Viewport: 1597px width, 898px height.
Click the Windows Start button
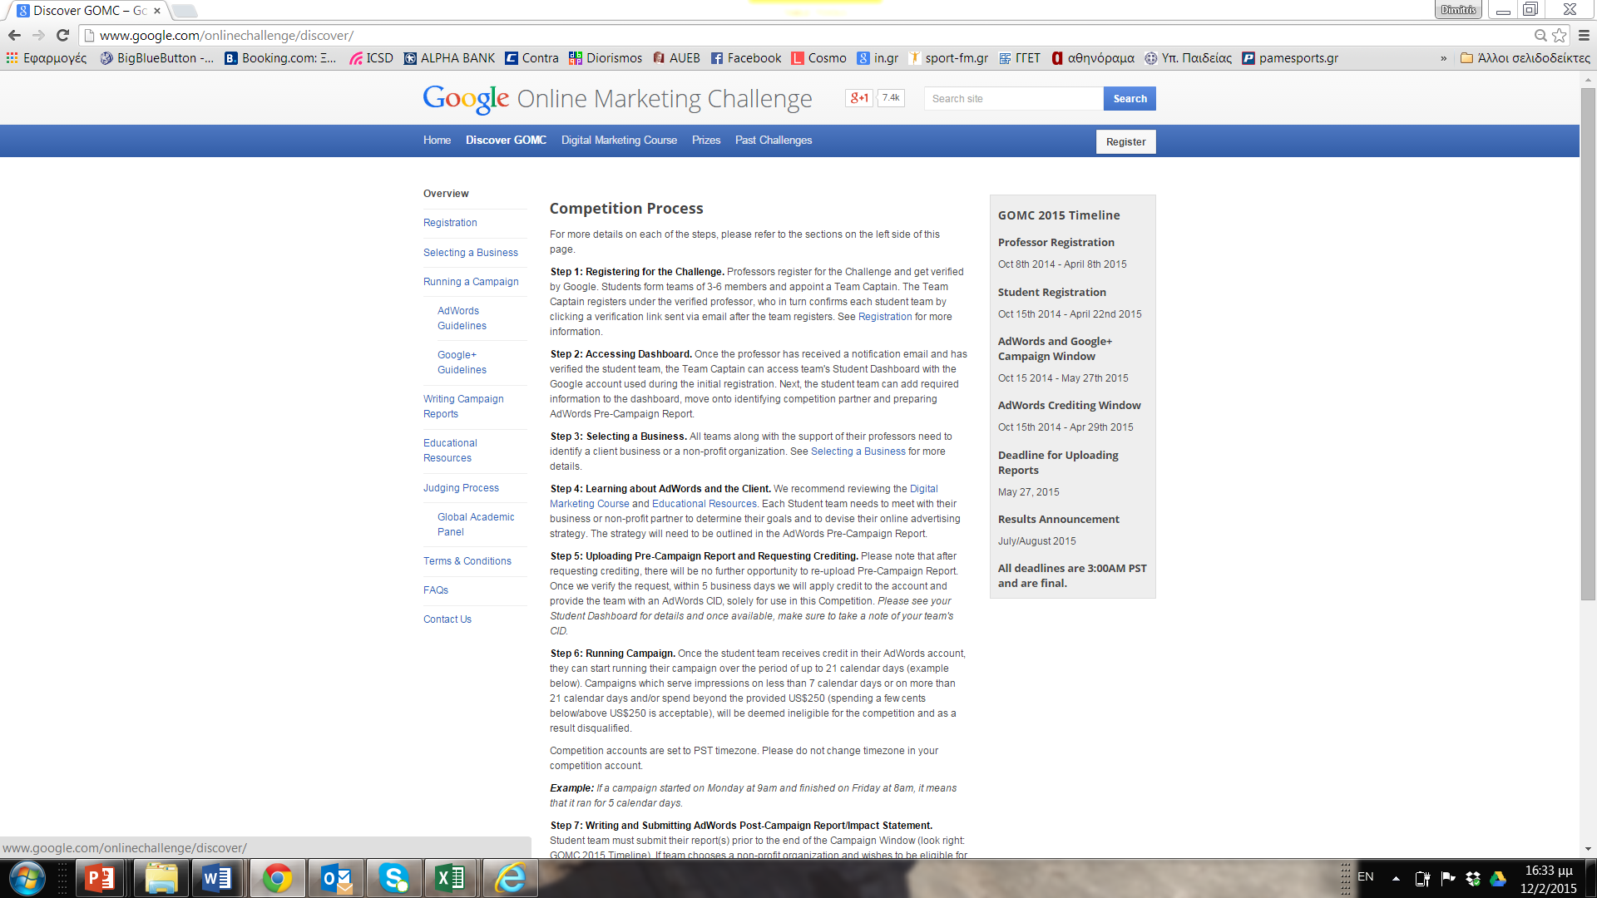tap(27, 878)
